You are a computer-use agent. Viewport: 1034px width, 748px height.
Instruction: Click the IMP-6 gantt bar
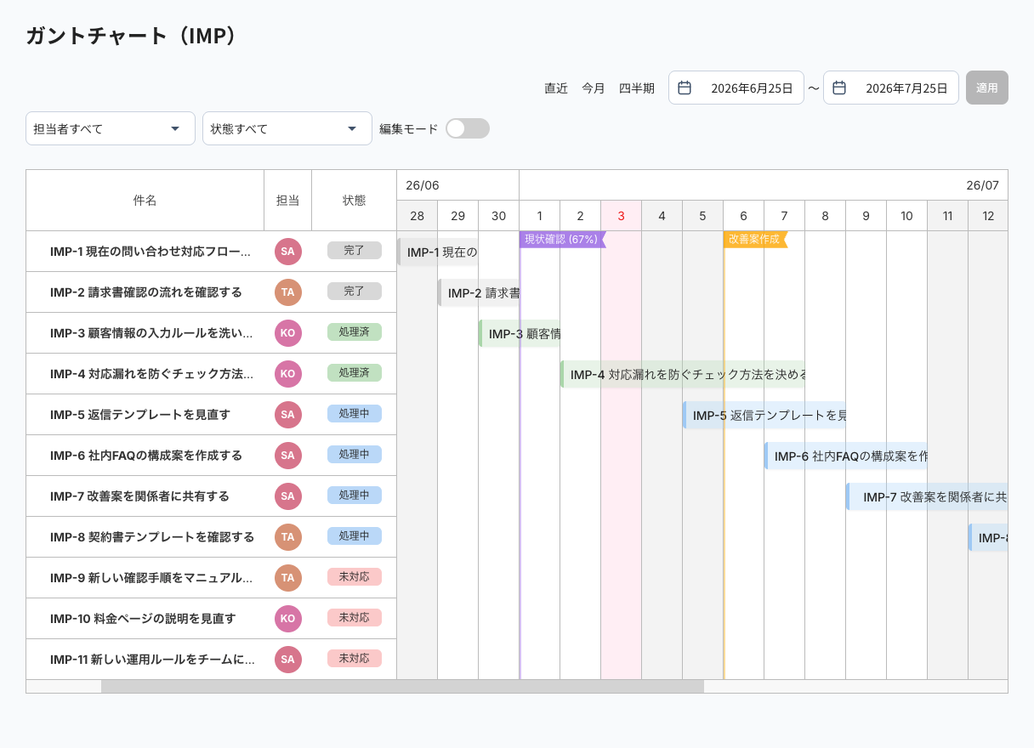(x=846, y=456)
